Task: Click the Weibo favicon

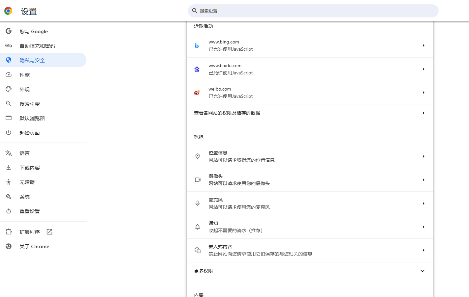Action: 197,93
